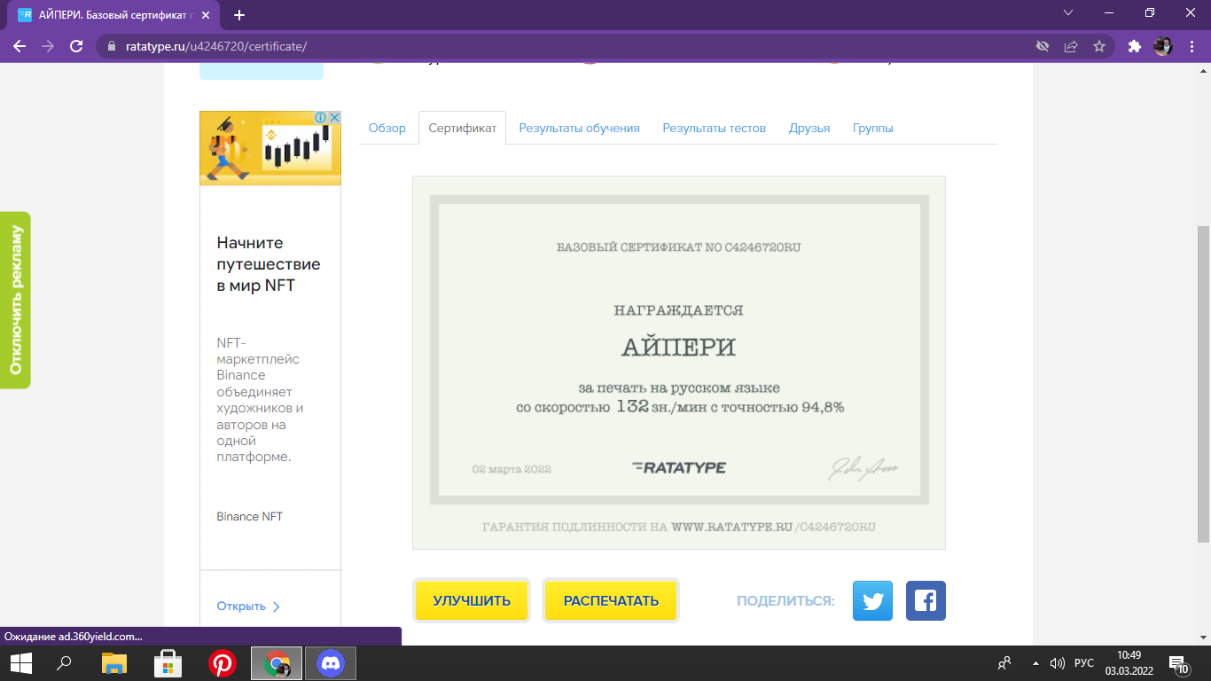This screenshot has height=681, width=1211.
Task: Click the People icon in tray
Action: tap(1004, 663)
